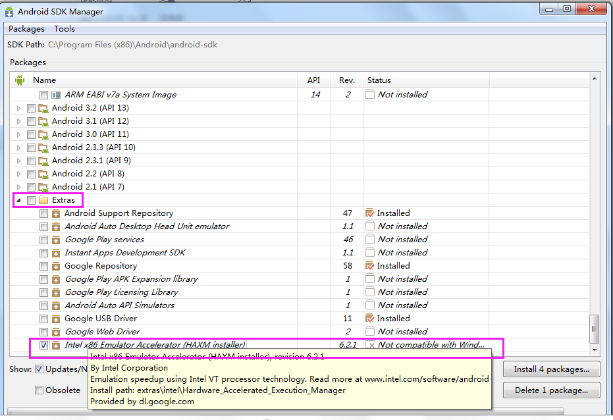The height and width of the screenshot is (420, 613).
Task: Check the Google Play services checkbox
Action: [43, 240]
